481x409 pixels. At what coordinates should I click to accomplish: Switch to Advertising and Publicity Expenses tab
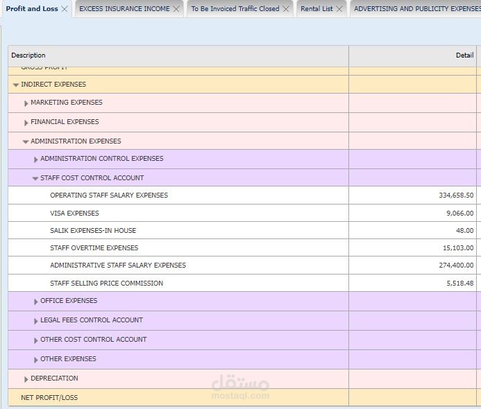pyautogui.click(x=417, y=9)
